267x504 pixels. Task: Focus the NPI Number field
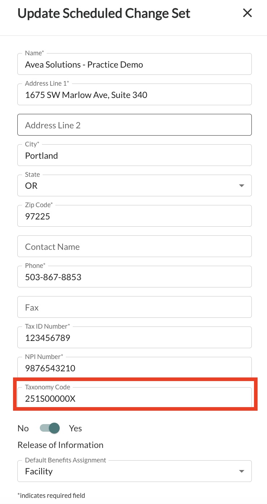[x=134, y=368]
